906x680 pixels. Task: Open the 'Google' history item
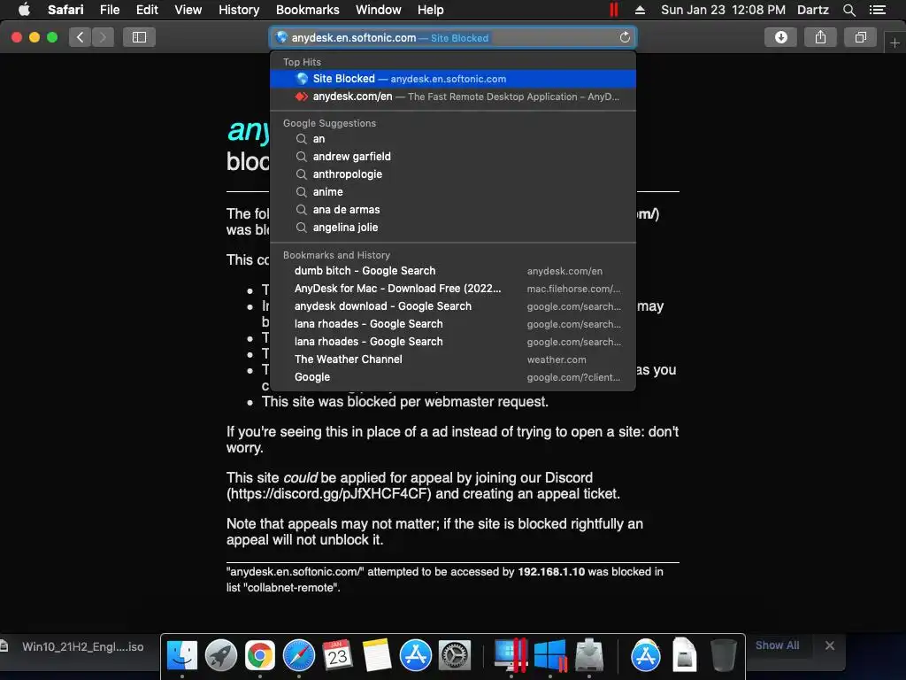(453, 377)
